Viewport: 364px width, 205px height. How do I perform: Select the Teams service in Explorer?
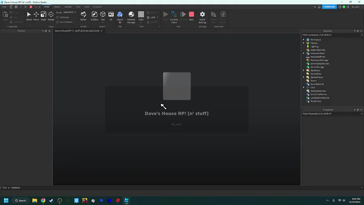click(313, 81)
